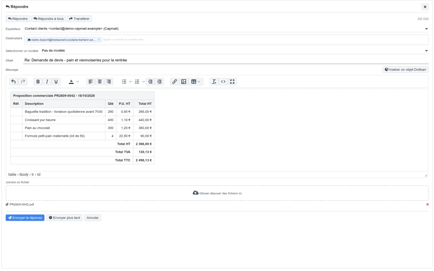
Task: Insert an image
Action: [184, 82]
